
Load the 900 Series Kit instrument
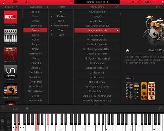point(97,12)
